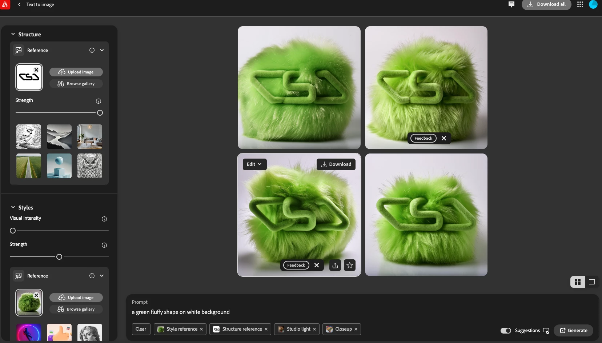Viewport: 602px width, 343px height.
Task: Click the Visual intensity slider handle
Action: [x=13, y=231]
